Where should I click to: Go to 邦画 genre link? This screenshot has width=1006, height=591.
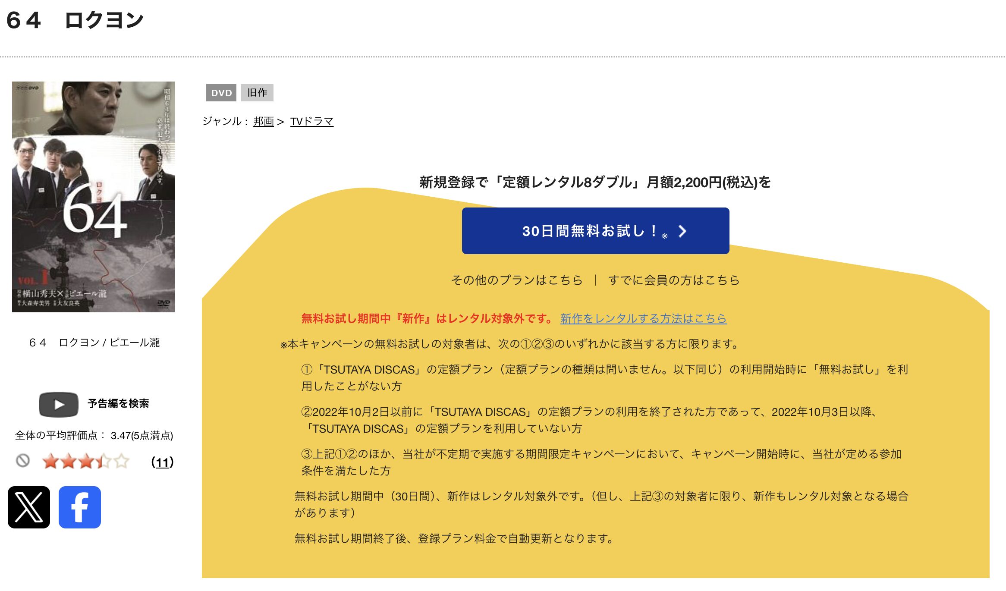[x=264, y=121]
